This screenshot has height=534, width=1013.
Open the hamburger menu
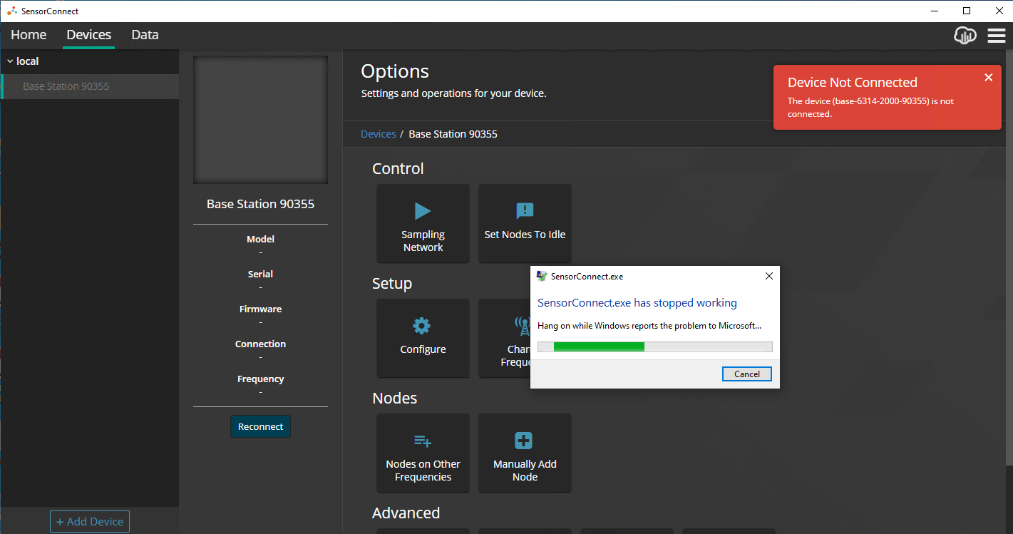[x=997, y=35]
